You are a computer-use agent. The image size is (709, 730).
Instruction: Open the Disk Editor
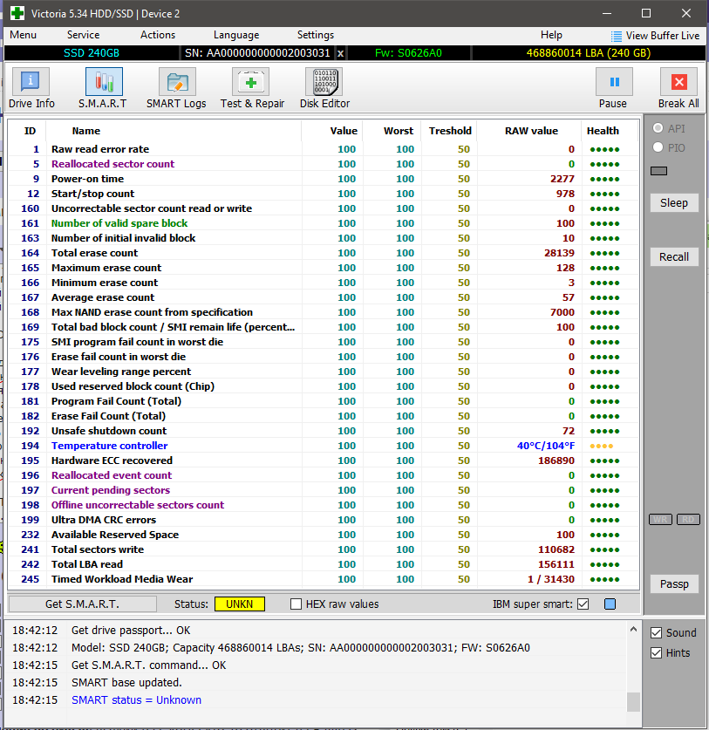(x=324, y=89)
